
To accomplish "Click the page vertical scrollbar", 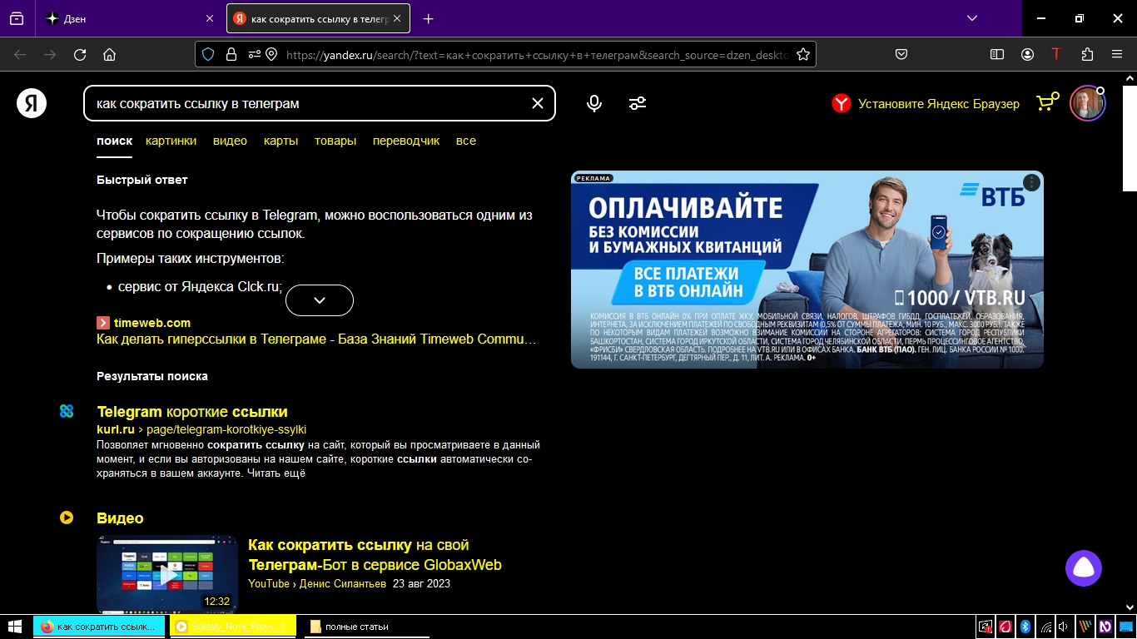I will (1130, 343).
